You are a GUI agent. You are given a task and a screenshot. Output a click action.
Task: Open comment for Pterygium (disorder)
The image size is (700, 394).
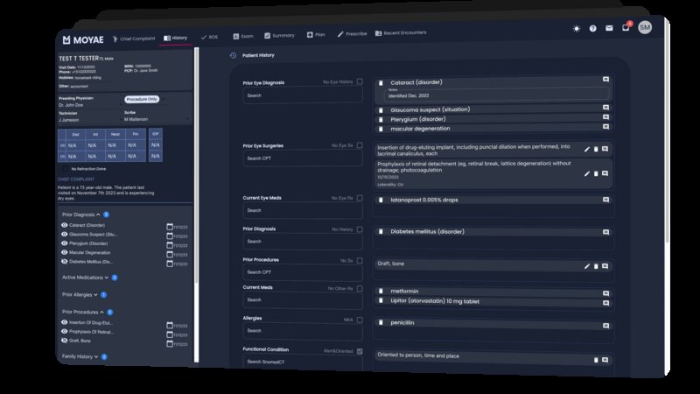click(605, 117)
